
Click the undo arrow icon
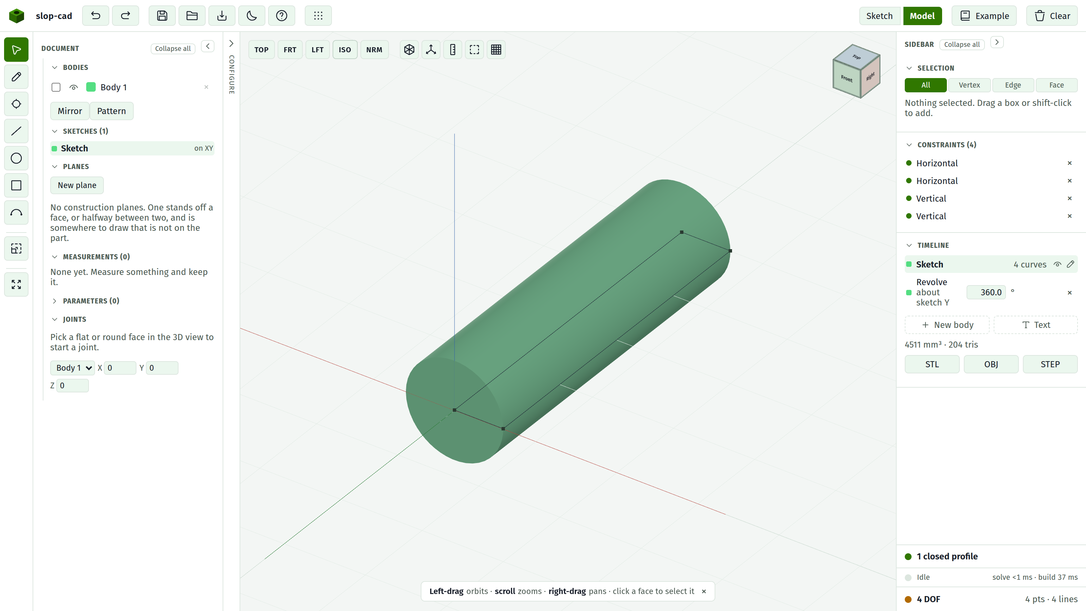pos(96,16)
